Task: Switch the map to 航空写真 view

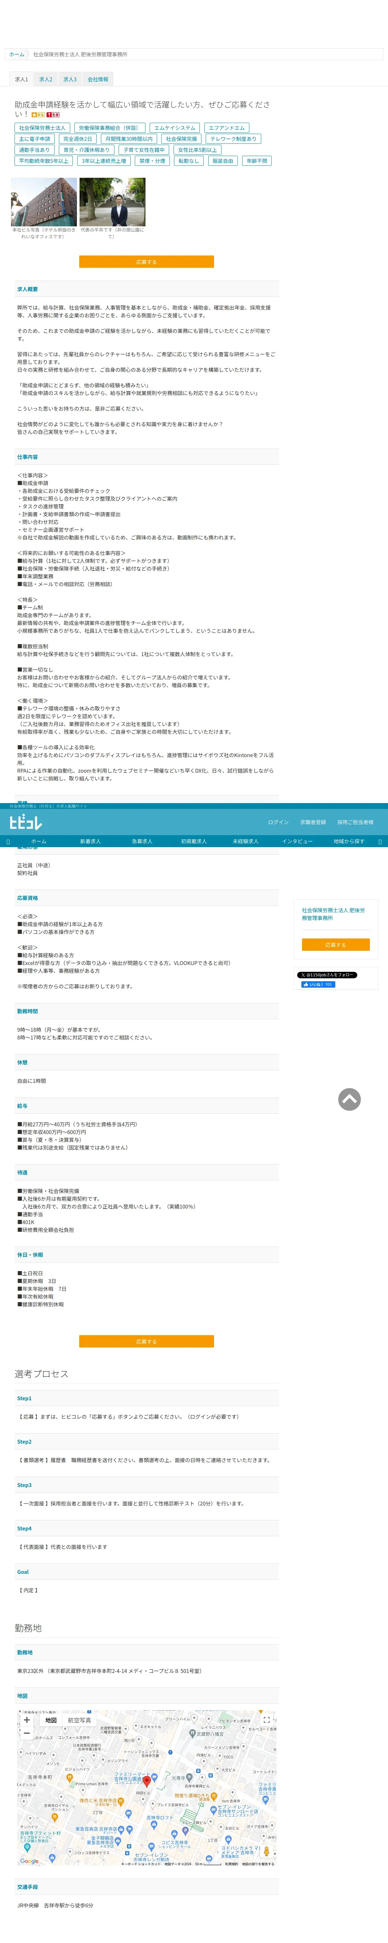Action: pyautogui.click(x=79, y=1721)
